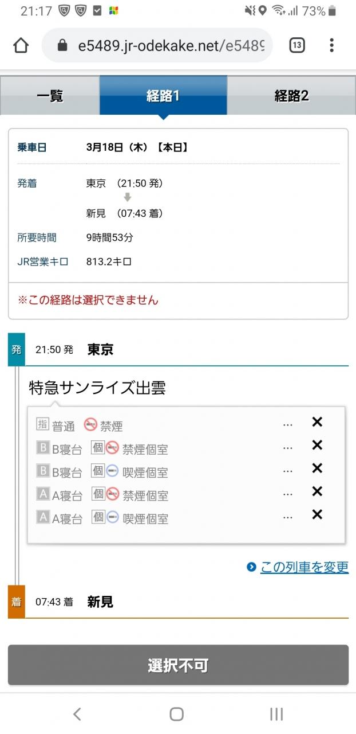Open Android recent apps button
Viewport: 356px width, 734px height.
pos(276,713)
